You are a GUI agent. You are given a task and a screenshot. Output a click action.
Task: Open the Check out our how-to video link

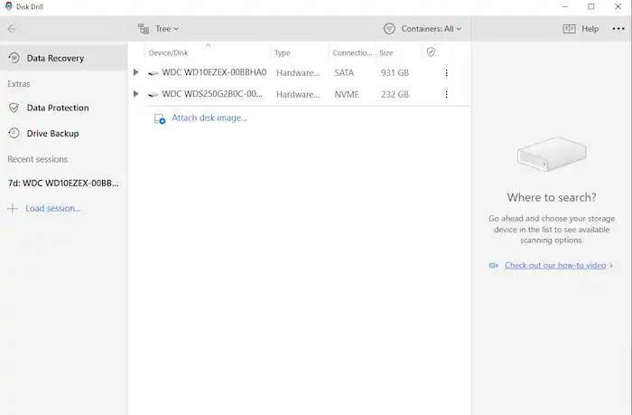point(555,265)
